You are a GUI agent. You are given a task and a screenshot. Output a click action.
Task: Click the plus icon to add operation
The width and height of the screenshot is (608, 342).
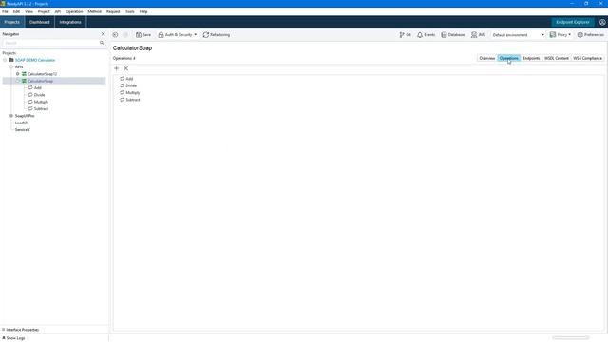pyautogui.click(x=116, y=68)
